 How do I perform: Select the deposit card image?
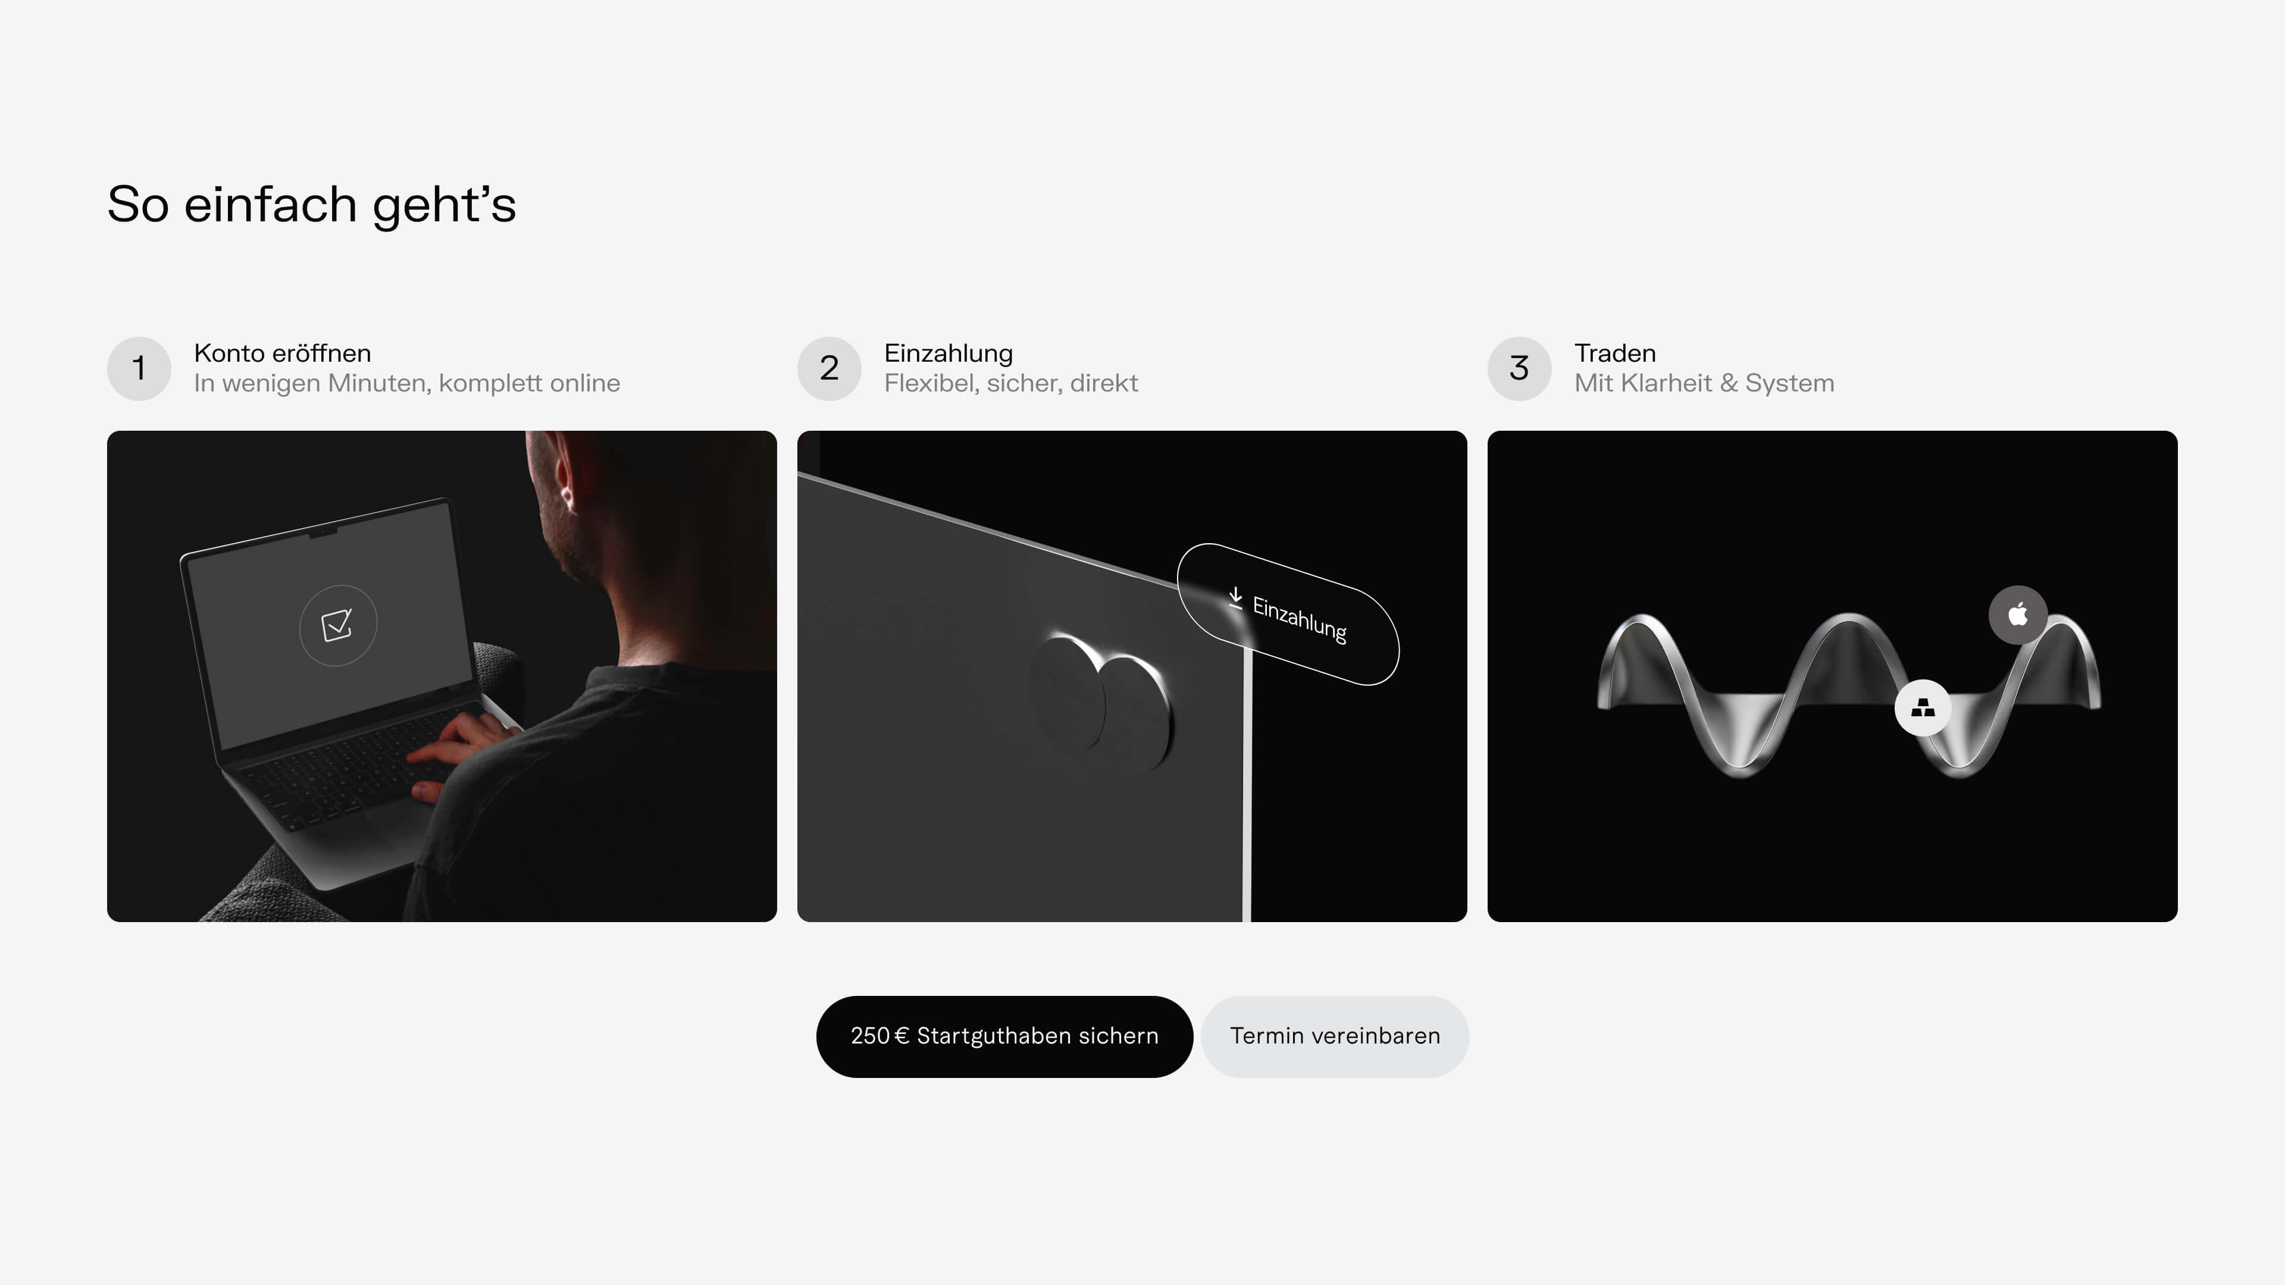click(1132, 676)
